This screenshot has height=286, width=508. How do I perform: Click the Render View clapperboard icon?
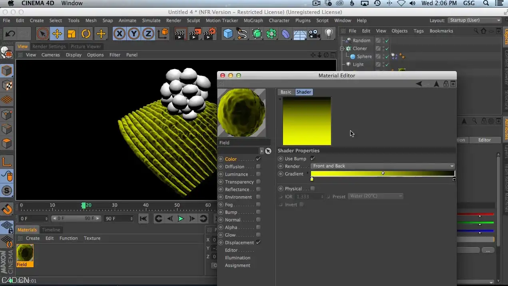click(180, 34)
